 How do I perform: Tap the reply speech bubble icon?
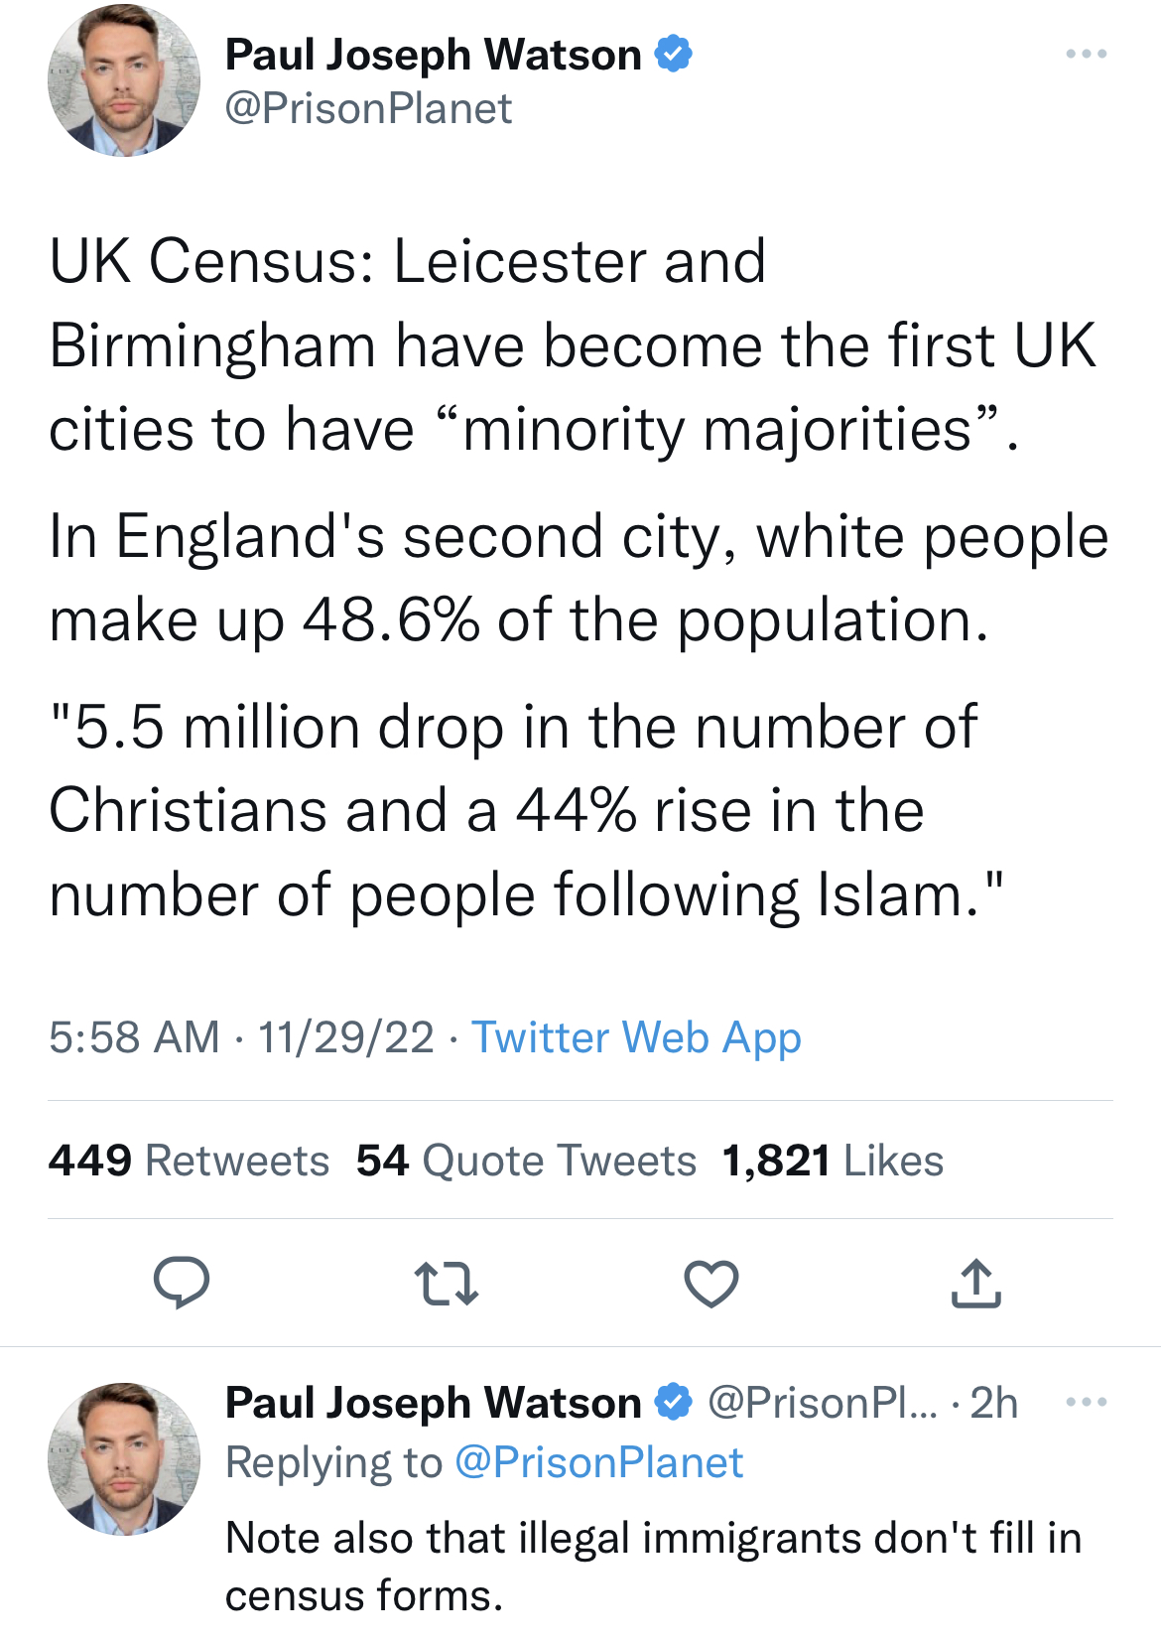(x=181, y=1283)
